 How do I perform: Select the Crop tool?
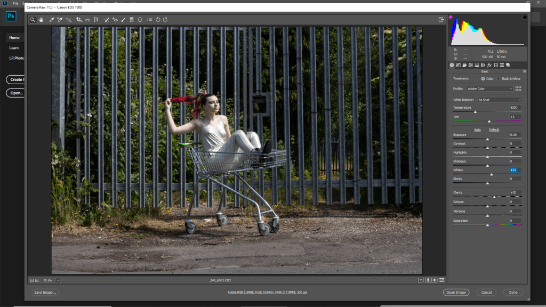pos(79,20)
